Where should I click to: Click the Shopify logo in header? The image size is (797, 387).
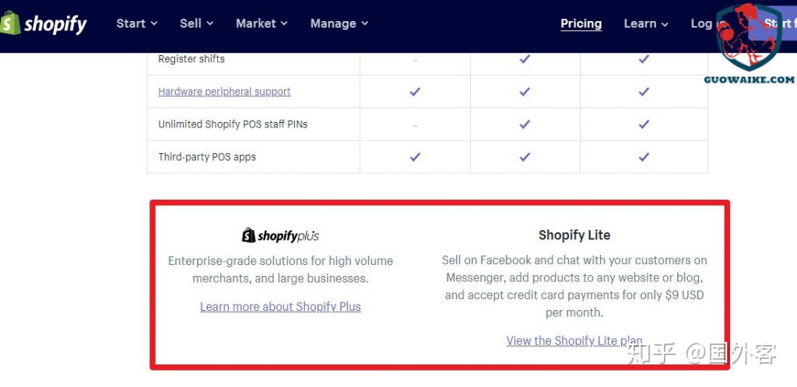pyautogui.click(x=44, y=24)
